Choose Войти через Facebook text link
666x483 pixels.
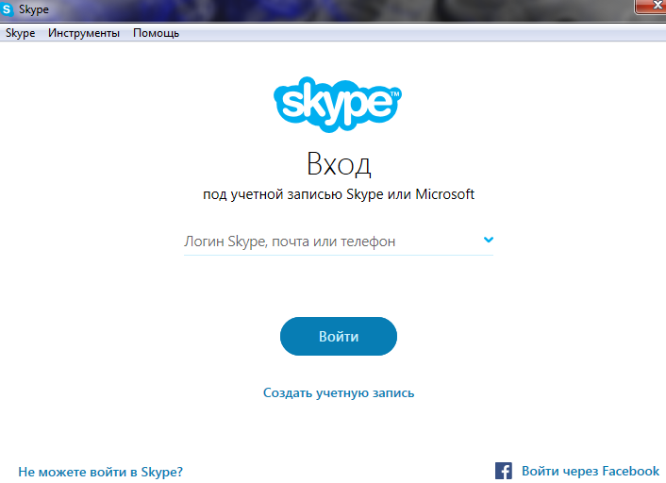(590, 471)
